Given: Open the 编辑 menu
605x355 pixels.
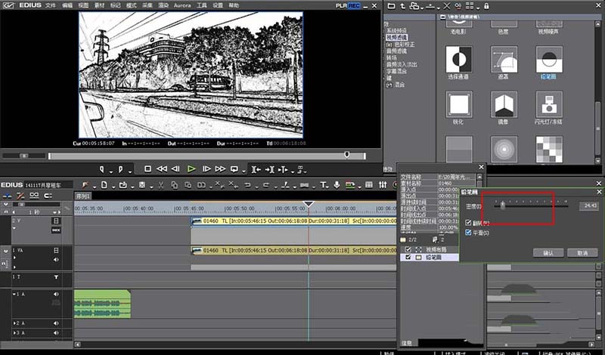Looking at the screenshot, I should 67,5.
